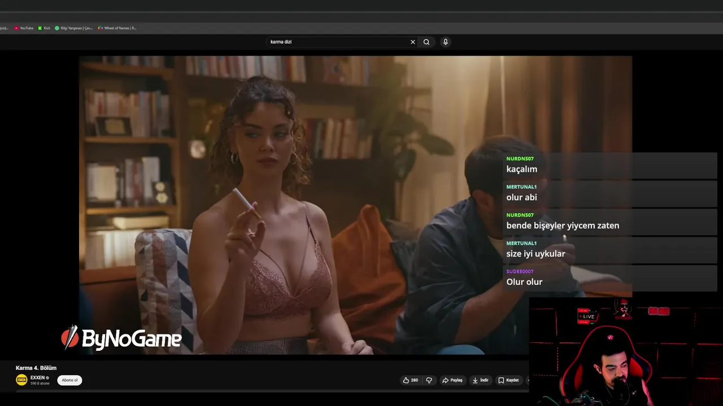Like the video with thumbs-up button
Image resolution: width=723 pixels, height=406 pixels.
click(x=410, y=380)
